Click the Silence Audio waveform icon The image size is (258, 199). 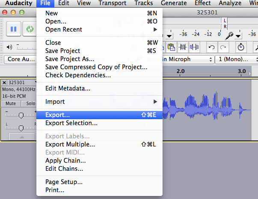(194, 47)
